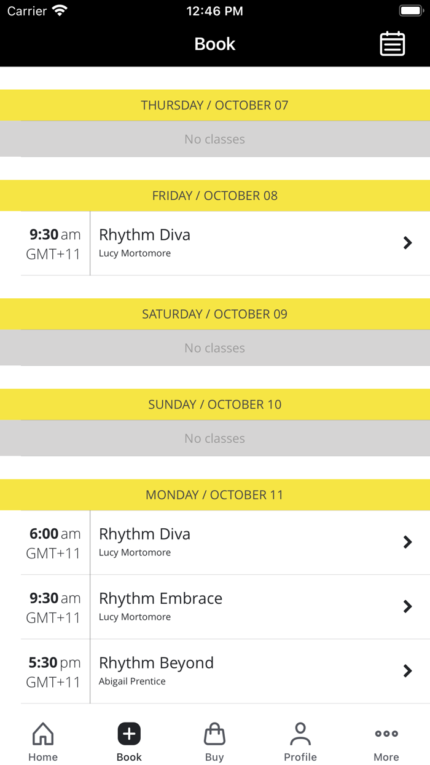Screen dimensions: 430x765
Task: Switch to the Buy tab label
Action: click(214, 757)
